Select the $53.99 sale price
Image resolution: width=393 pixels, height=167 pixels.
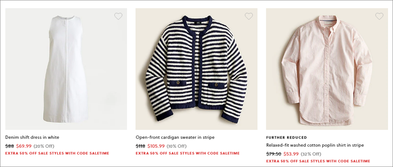point(291,154)
